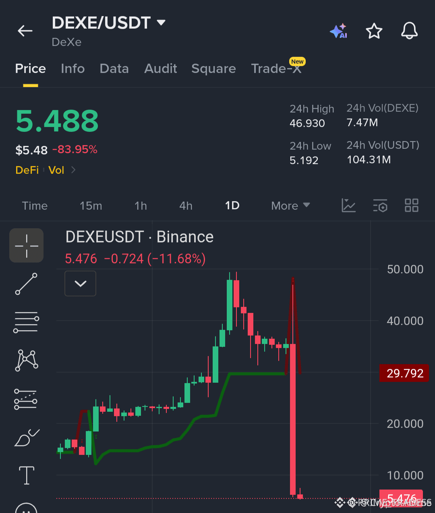Click the DEXEUSDT · Binance chart title
The height and width of the screenshot is (513, 435).
click(139, 237)
